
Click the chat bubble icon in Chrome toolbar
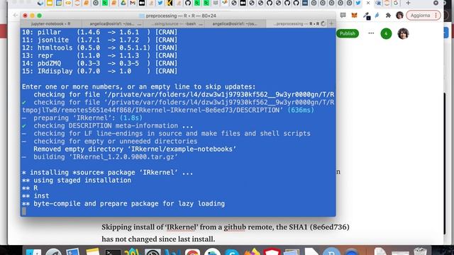click(x=343, y=16)
